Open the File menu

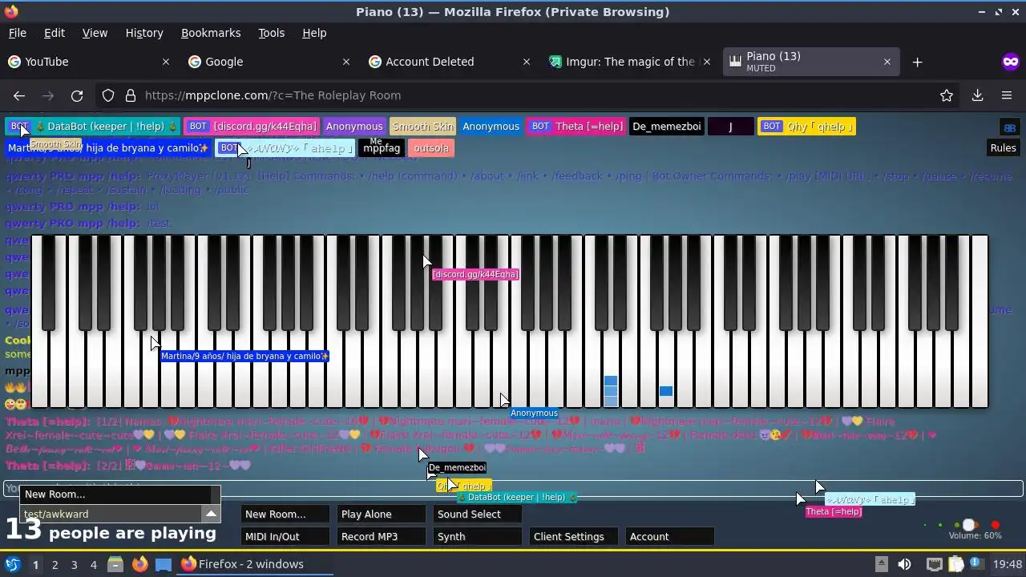pyautogui.click(x=17, y=33)
